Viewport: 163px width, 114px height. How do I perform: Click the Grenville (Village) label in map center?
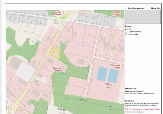pos(57,69)
